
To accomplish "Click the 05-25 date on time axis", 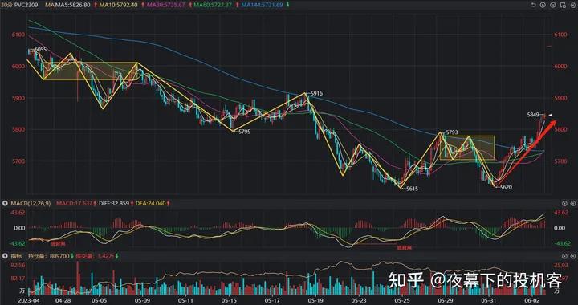I will click(x=401, y=301).
